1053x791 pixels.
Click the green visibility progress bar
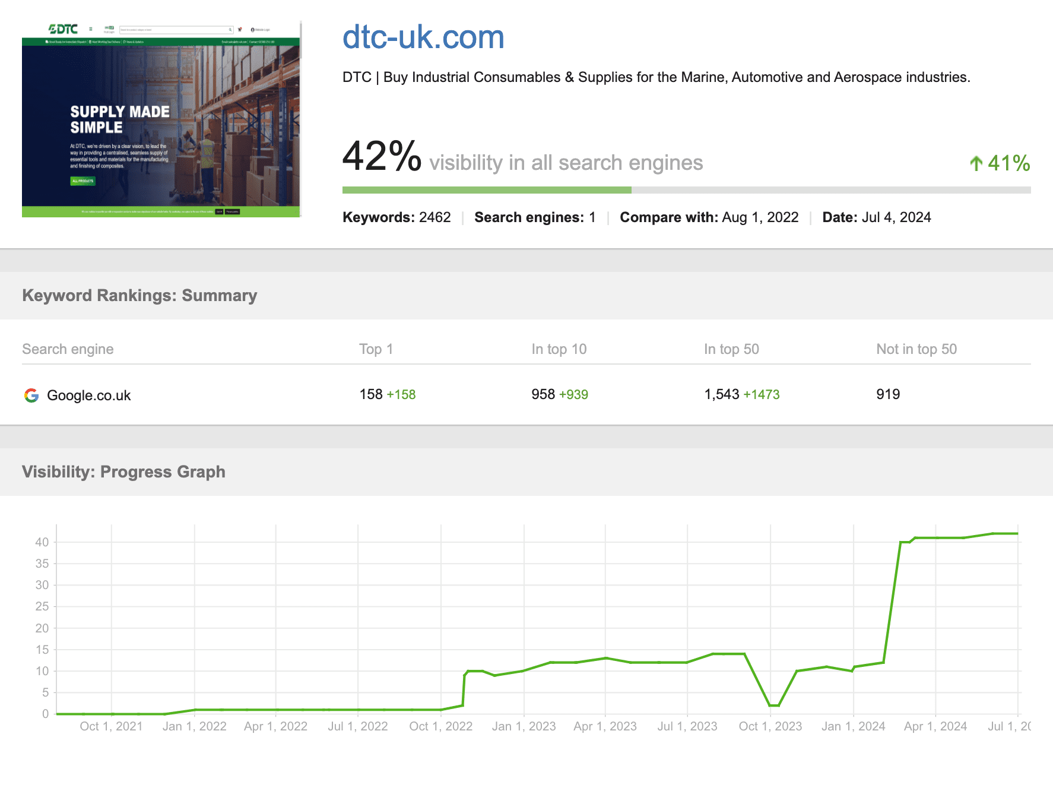(487, 189)
